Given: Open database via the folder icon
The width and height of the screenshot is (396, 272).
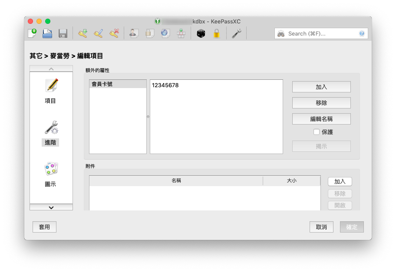Looking at the screenshot, I should (x=47, y=33).
